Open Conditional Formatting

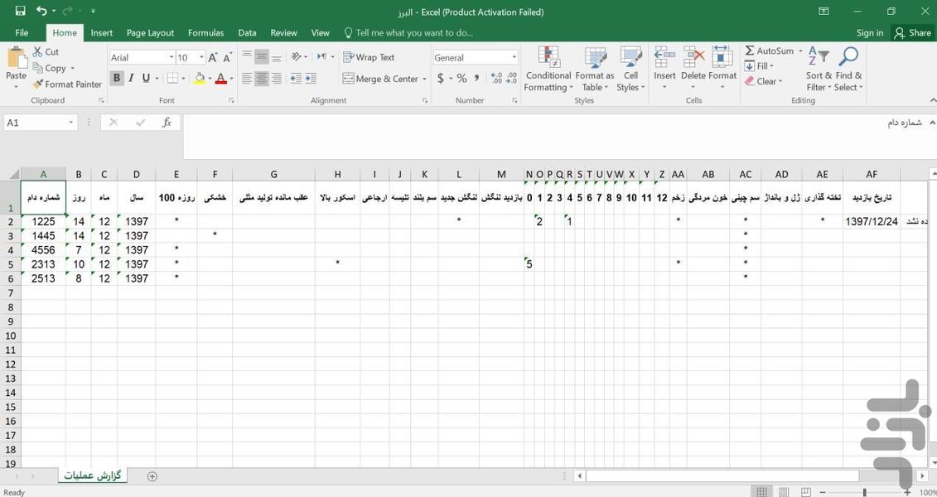click(548, 70)
